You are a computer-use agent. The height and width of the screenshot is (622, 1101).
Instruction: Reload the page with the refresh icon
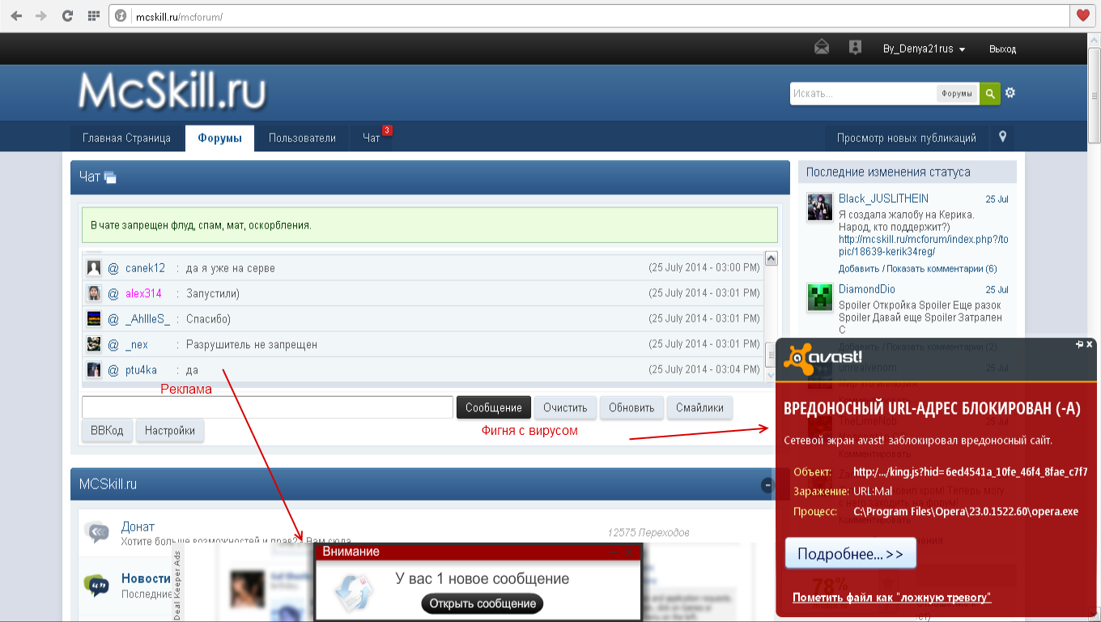coord(67,15)
